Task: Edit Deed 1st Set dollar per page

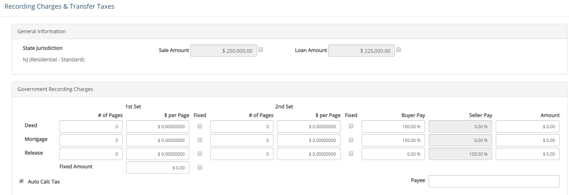Action: 158,126
